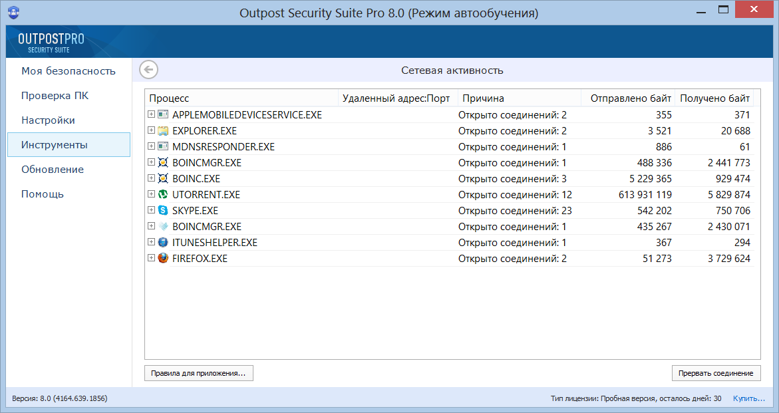Expand the FIREFOX.EXE connection list
Image resolution: width=779 pixels, height=413 pixels.
pos(152,259)
